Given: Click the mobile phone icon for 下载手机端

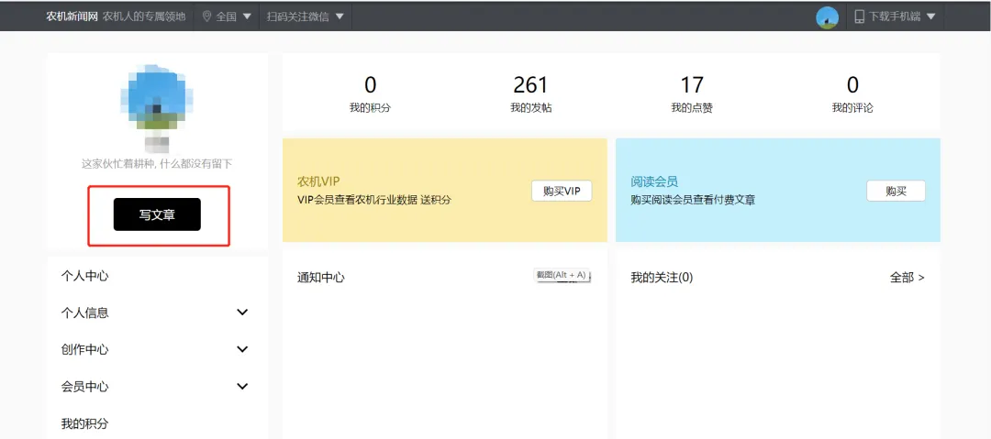Looking at the screenshot, I should pyautogui.click(x=859, y=16).
